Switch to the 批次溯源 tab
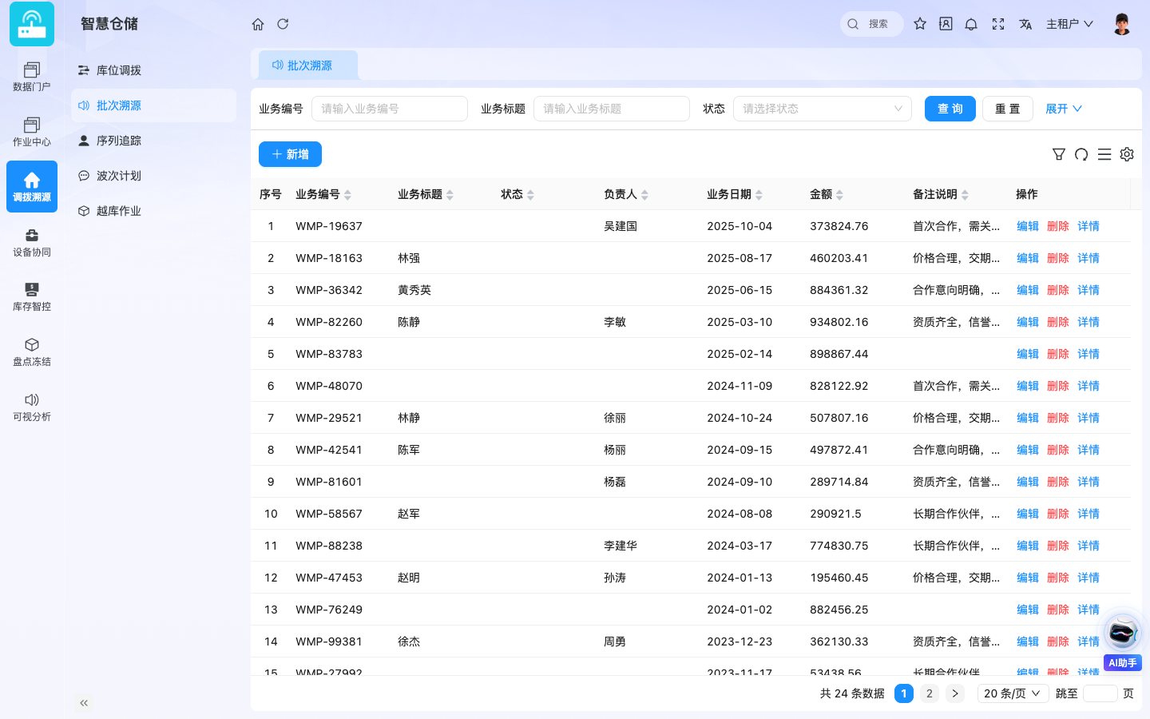1150x719 pixels. click(308, 66)
